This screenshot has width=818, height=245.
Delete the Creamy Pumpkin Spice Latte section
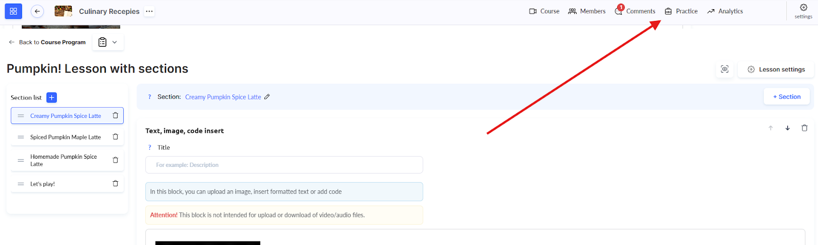116,115
